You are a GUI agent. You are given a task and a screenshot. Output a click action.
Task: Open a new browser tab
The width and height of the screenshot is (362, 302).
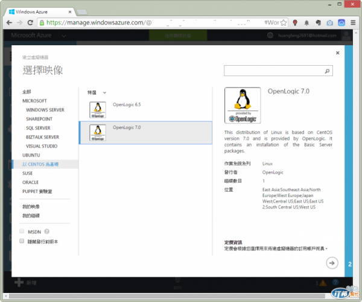(81, 12)
